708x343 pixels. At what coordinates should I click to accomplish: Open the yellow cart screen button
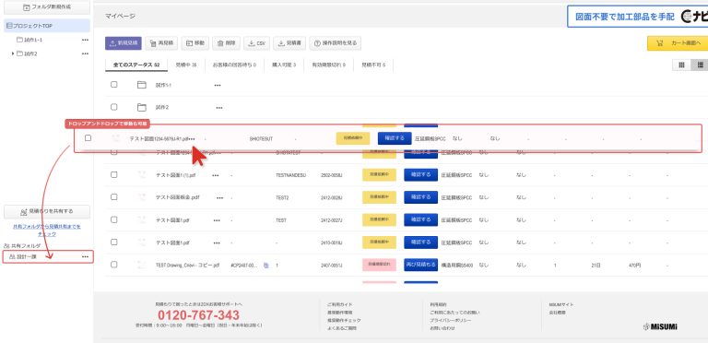click(x=678, y=43)
